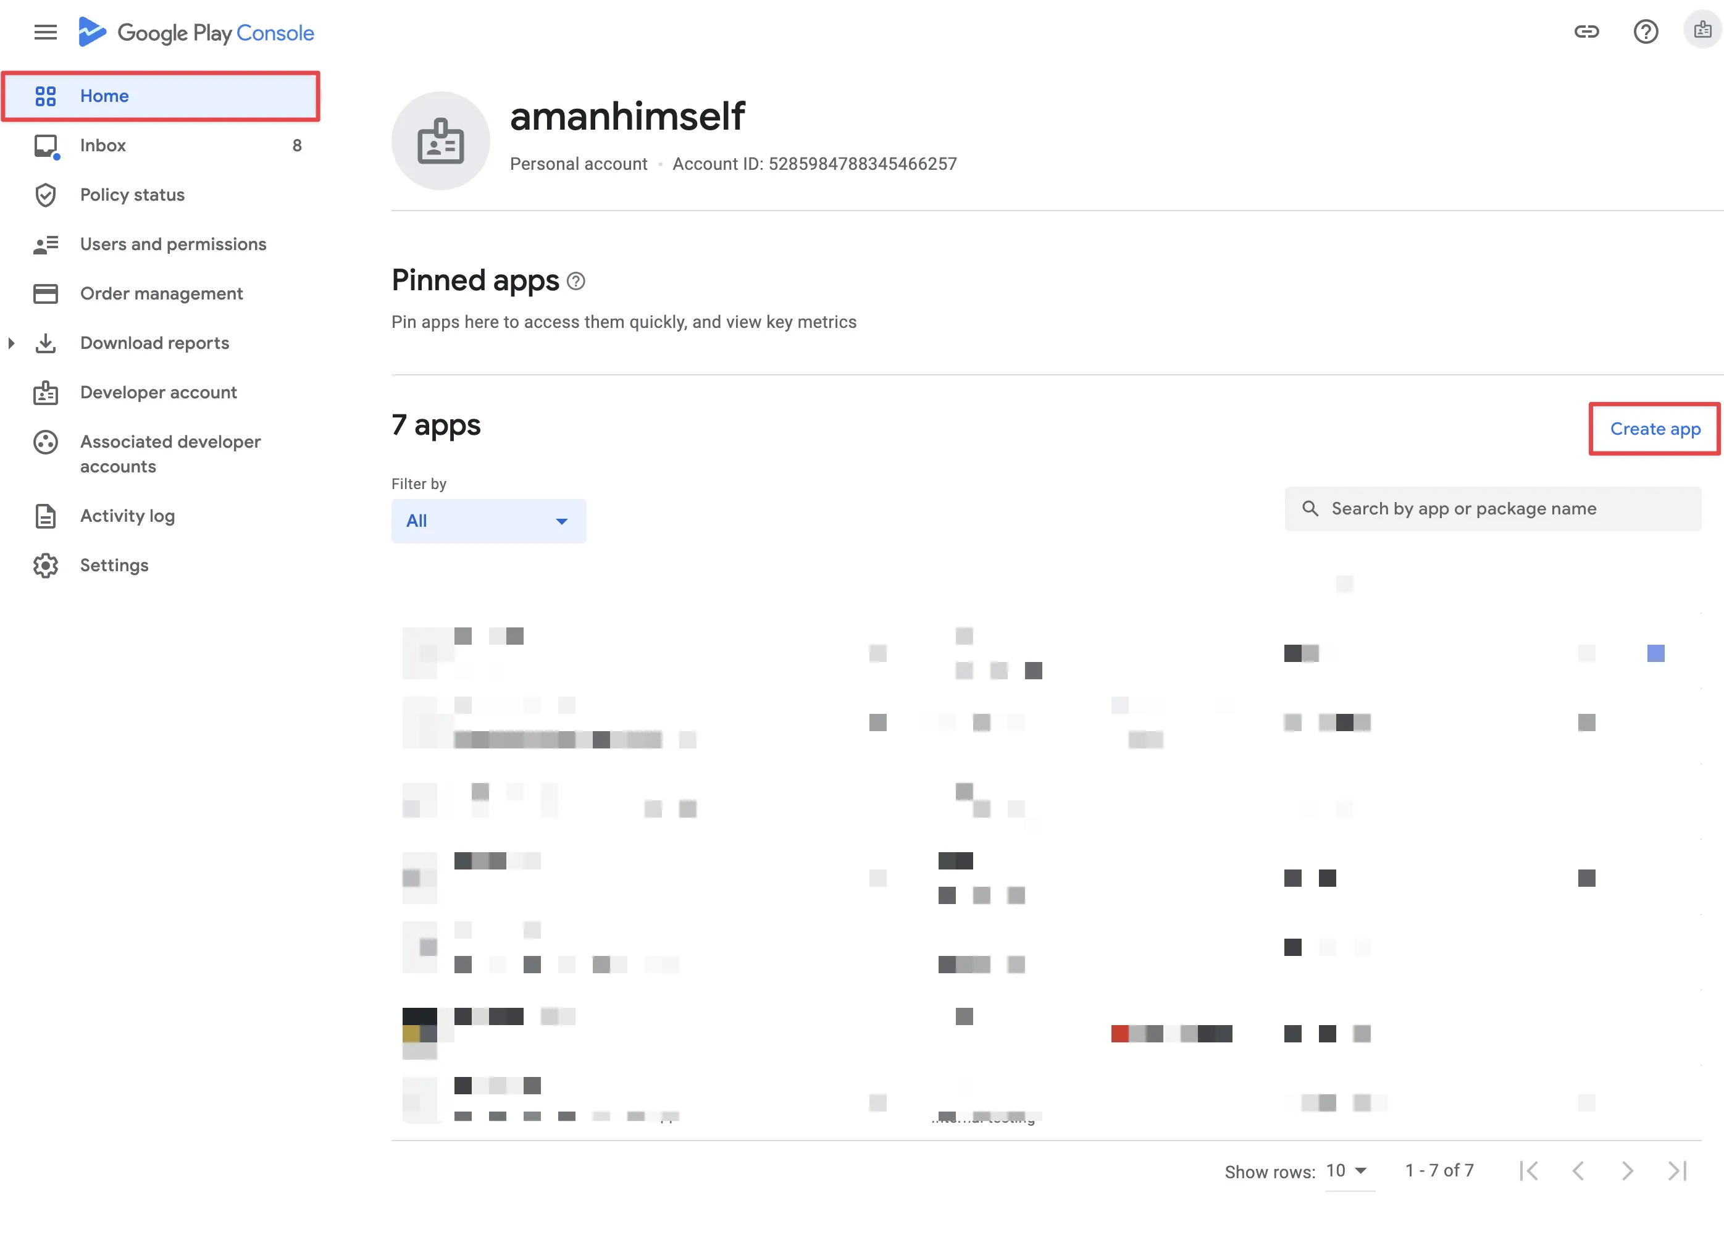Expand the Download reports section
Viewport: 1724px width, 1240px height.
click(10, 343)
